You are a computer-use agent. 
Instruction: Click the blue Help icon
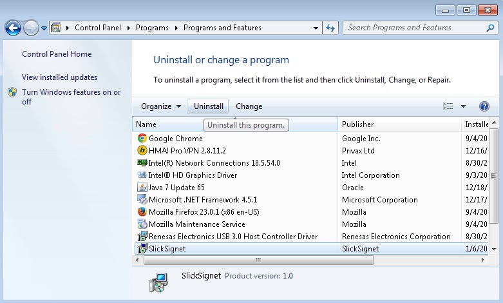[x=484, y=106]
